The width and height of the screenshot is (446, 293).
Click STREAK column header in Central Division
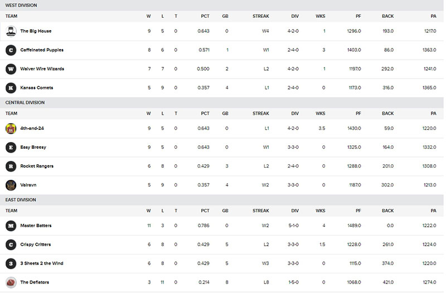tap(261, 114)
